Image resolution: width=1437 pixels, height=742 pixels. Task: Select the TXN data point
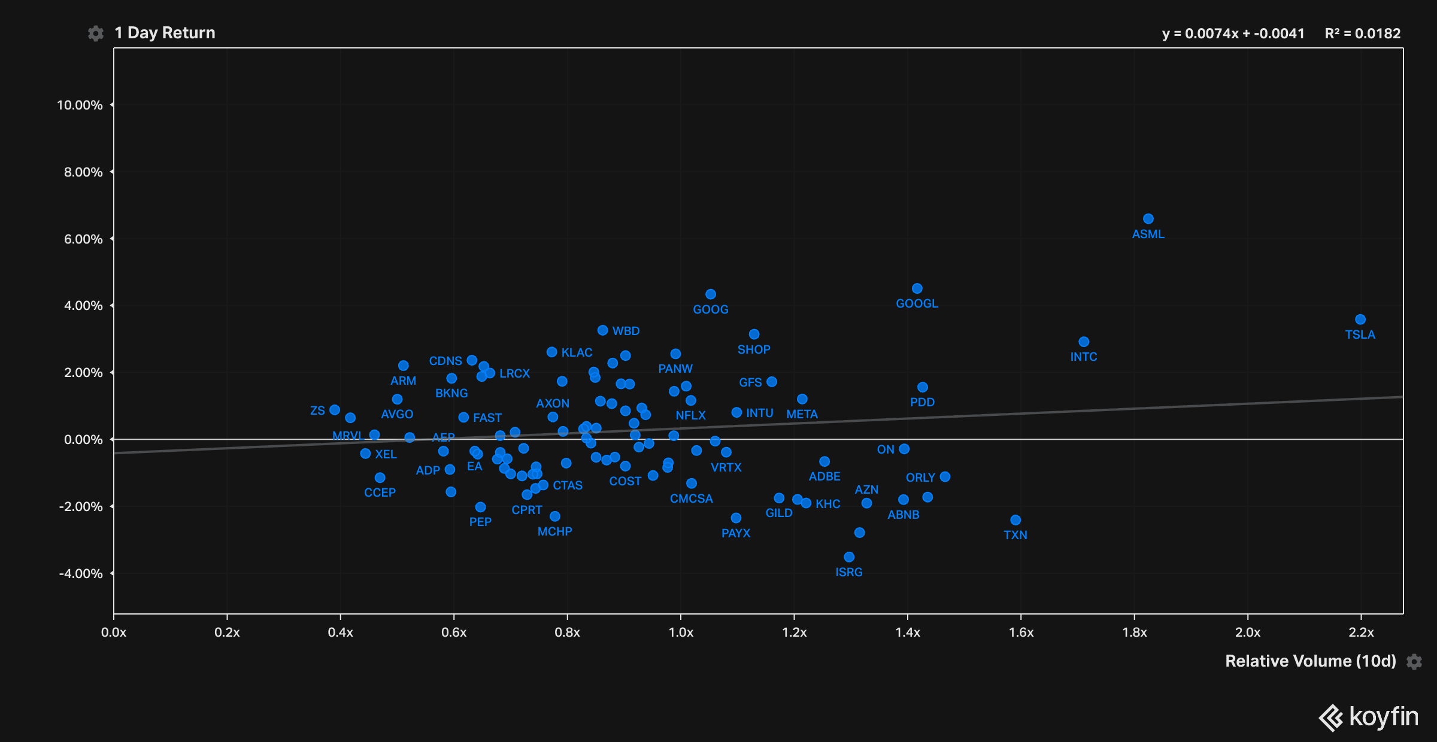pos(1015,520)
